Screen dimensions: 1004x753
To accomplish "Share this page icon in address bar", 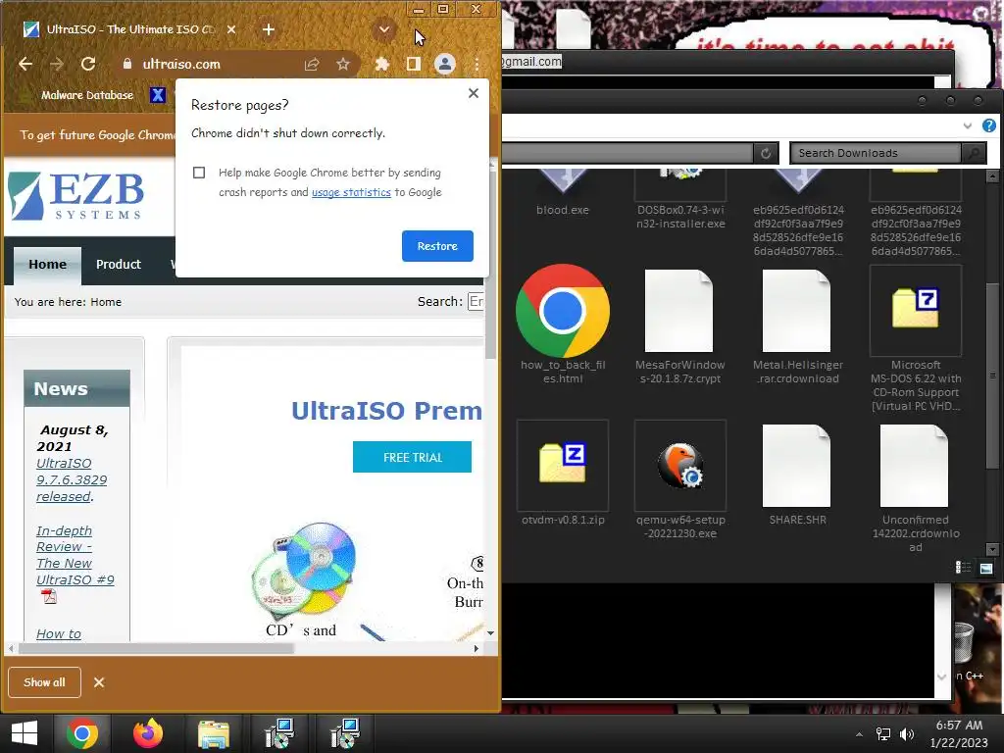I will [x=312, y=64].
